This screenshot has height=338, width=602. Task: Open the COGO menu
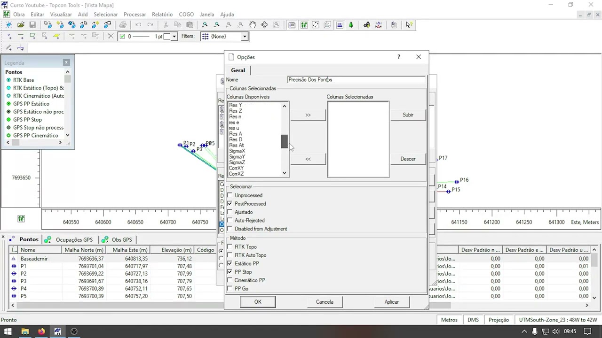click(x=186, y=15)
